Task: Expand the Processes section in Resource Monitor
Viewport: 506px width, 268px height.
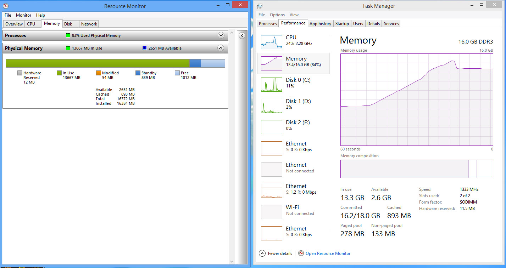Action: point(221,35)
